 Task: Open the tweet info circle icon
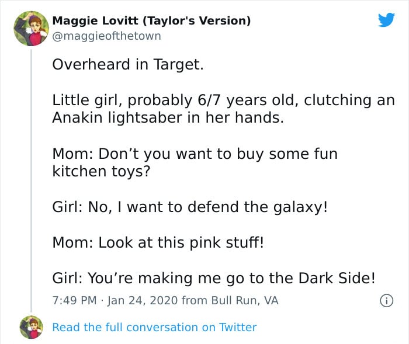(x=386, y=300)
